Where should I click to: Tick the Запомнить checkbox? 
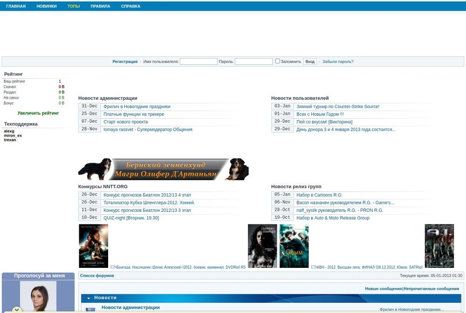[x=277, y=61]
